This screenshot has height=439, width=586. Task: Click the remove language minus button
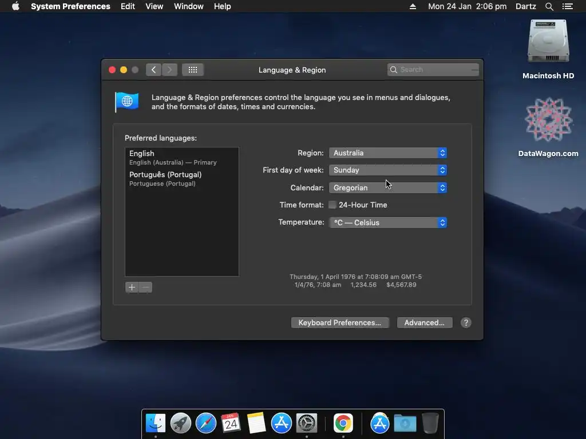(146, 287)
